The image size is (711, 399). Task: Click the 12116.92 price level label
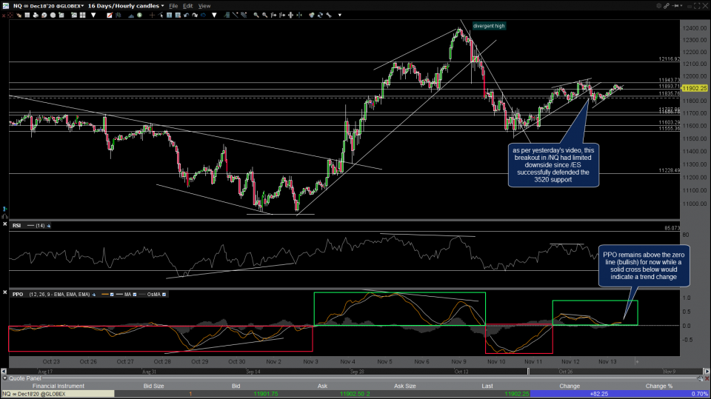pyautogui.click(x=670, y=59)
